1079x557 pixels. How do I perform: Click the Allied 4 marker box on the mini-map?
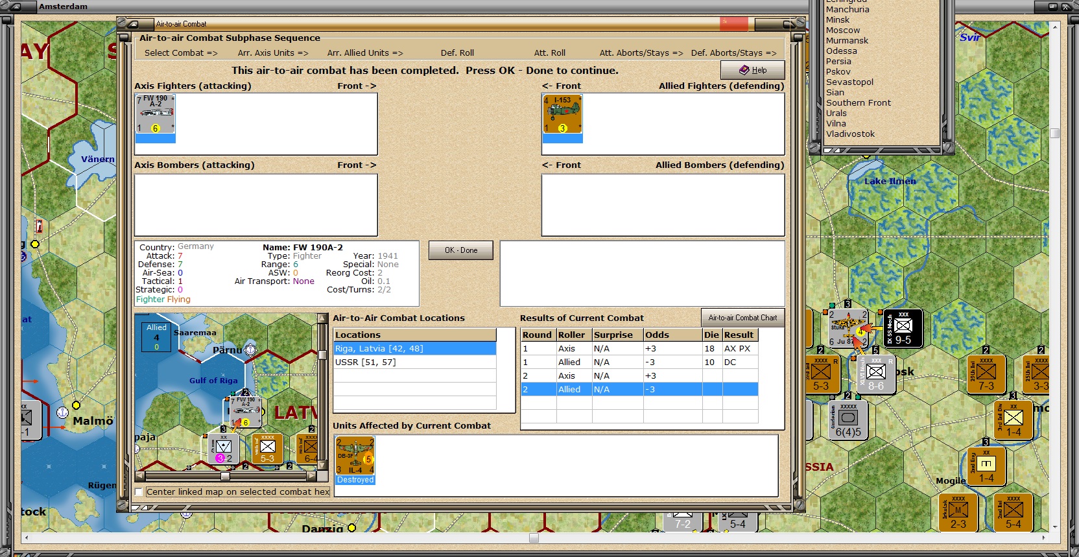[x=156, y=337]
